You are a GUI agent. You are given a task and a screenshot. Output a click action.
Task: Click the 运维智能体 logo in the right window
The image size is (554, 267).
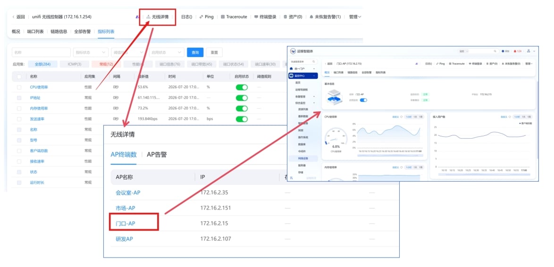pyautogui.click(x=293, y=51)
